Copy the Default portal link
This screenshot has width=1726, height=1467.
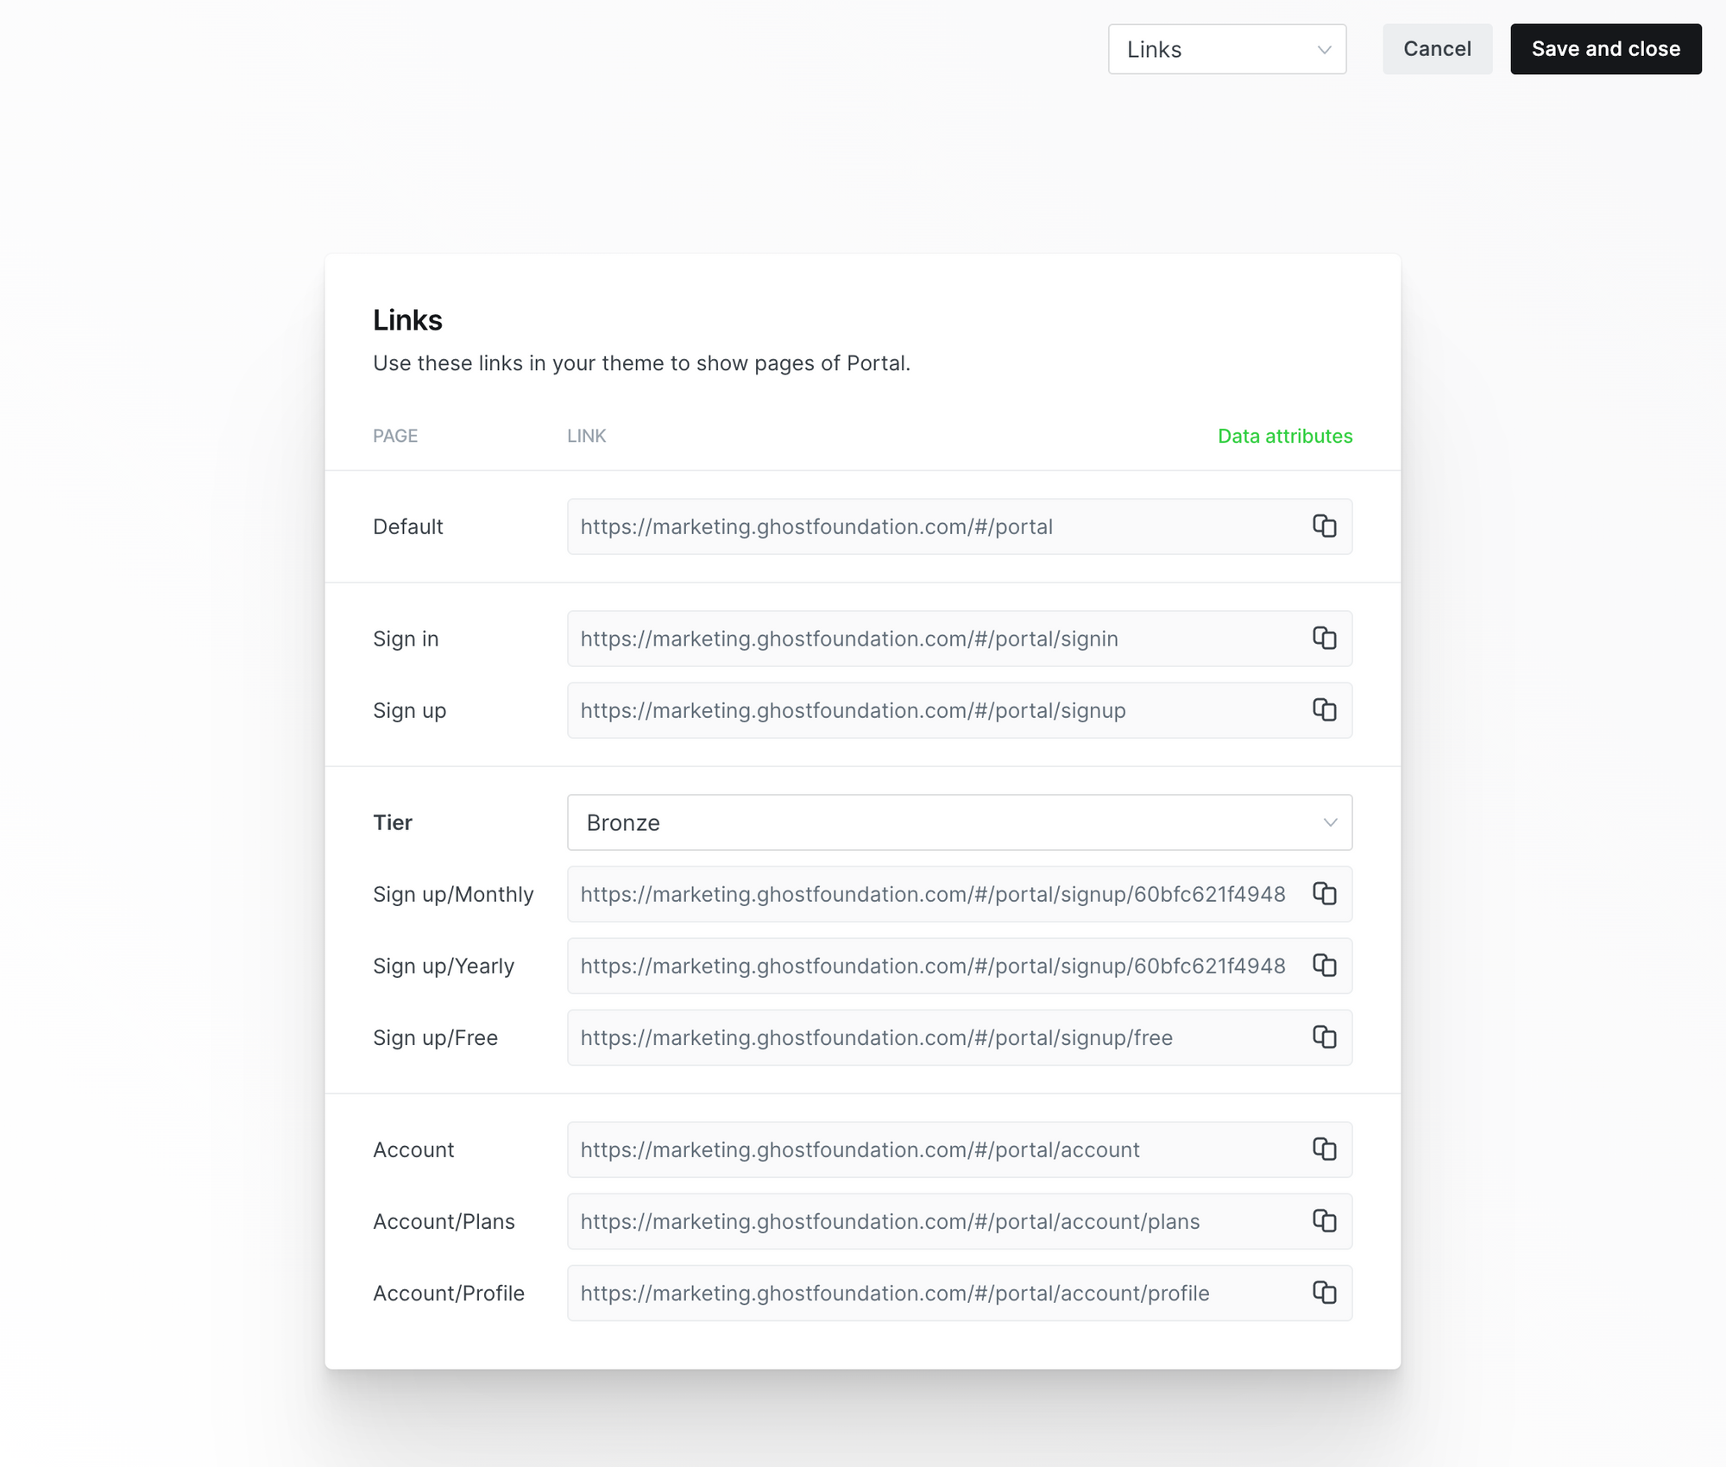pos(1324,526)
